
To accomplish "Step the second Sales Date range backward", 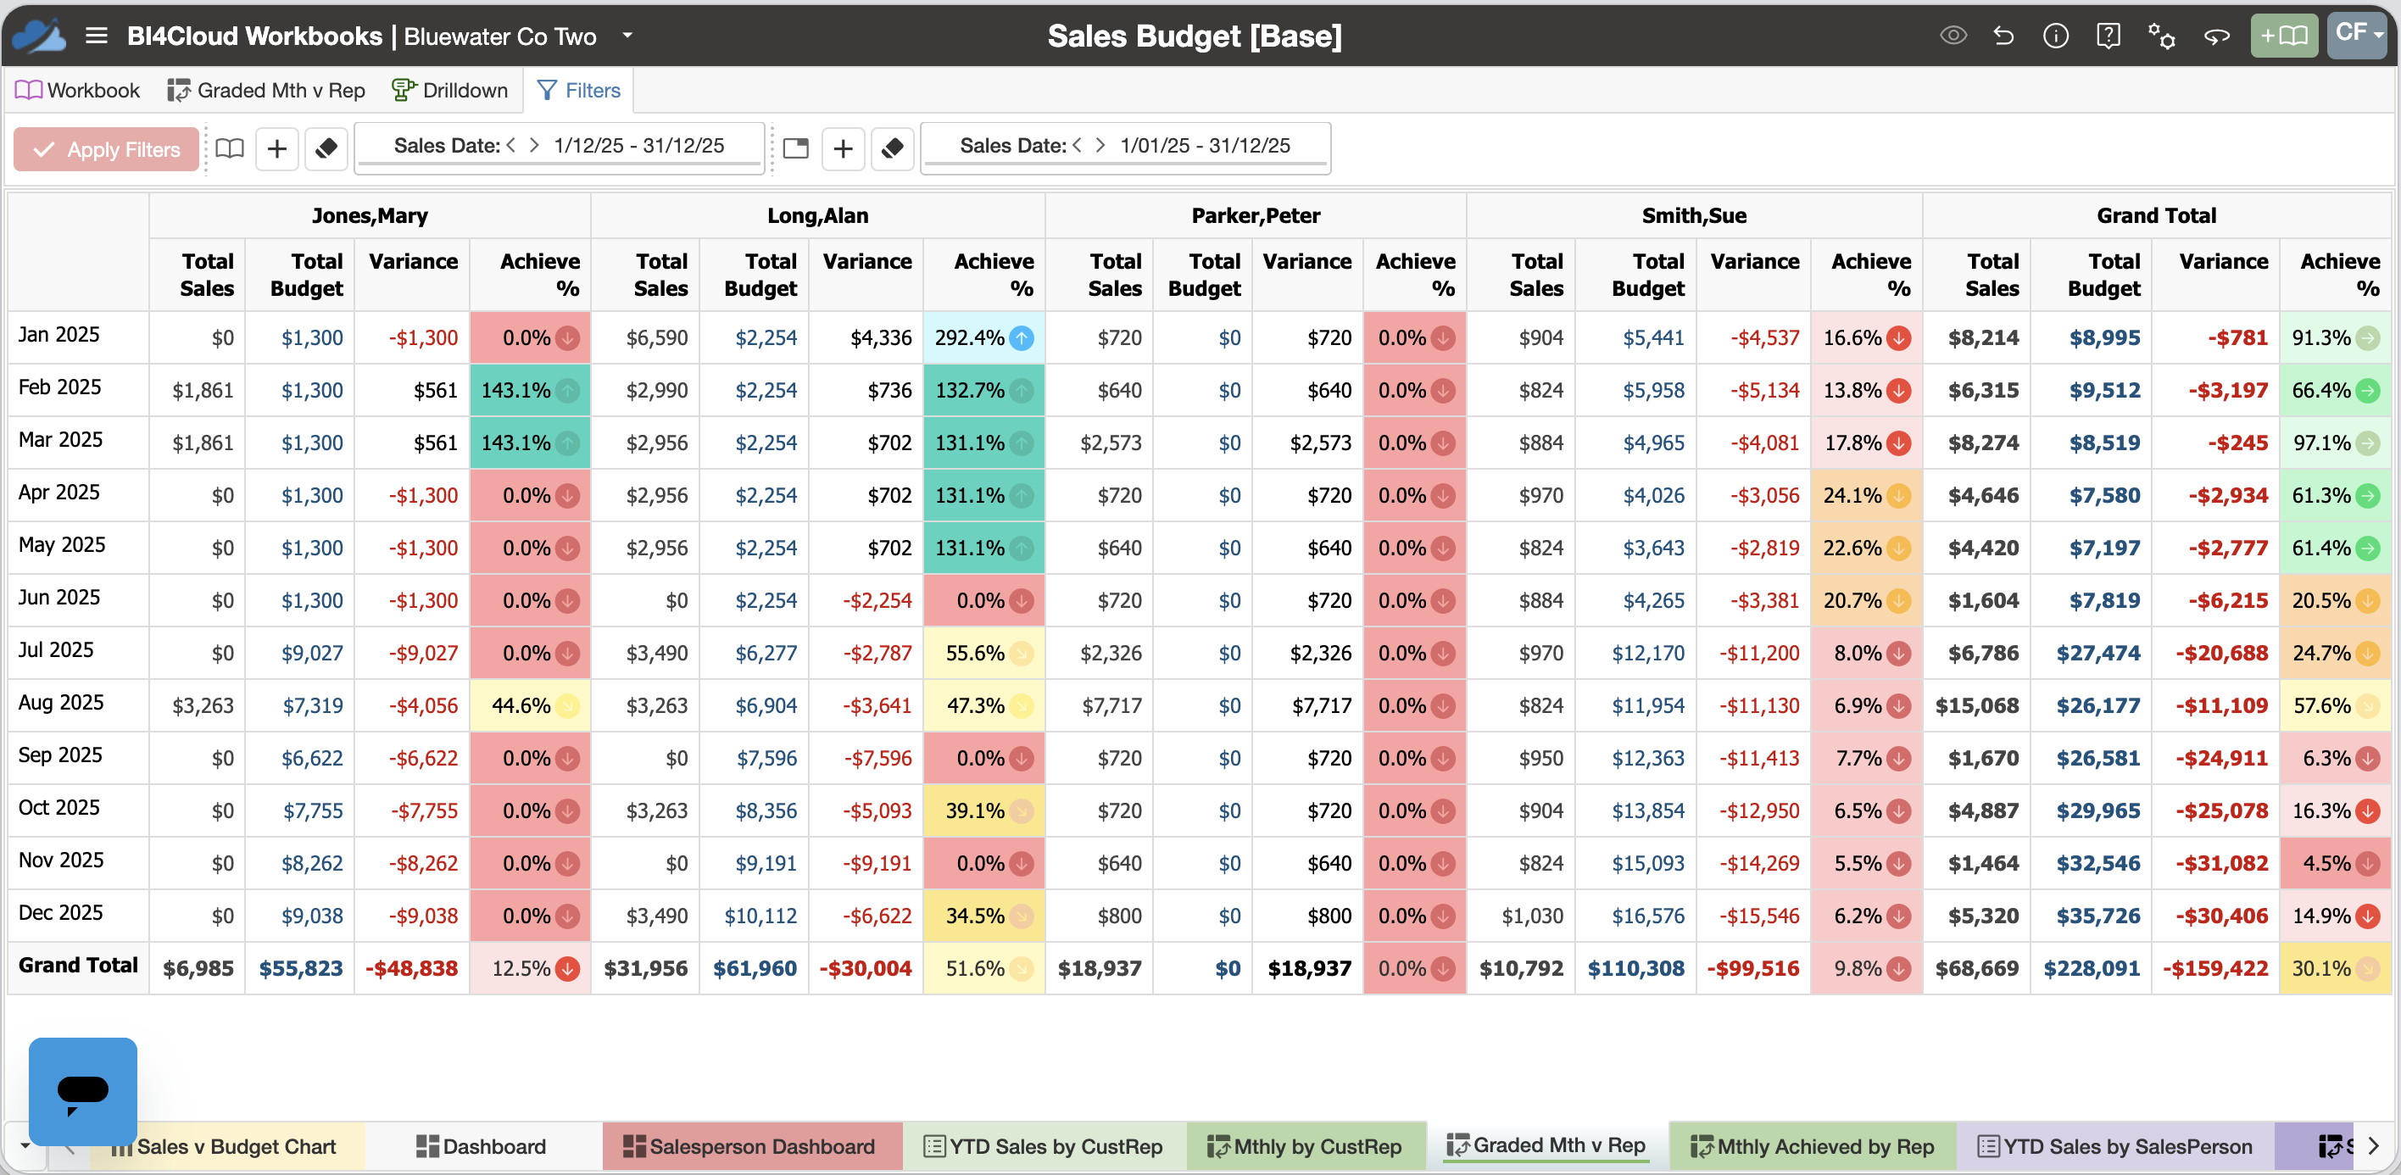I will [x=1078, y=145].
